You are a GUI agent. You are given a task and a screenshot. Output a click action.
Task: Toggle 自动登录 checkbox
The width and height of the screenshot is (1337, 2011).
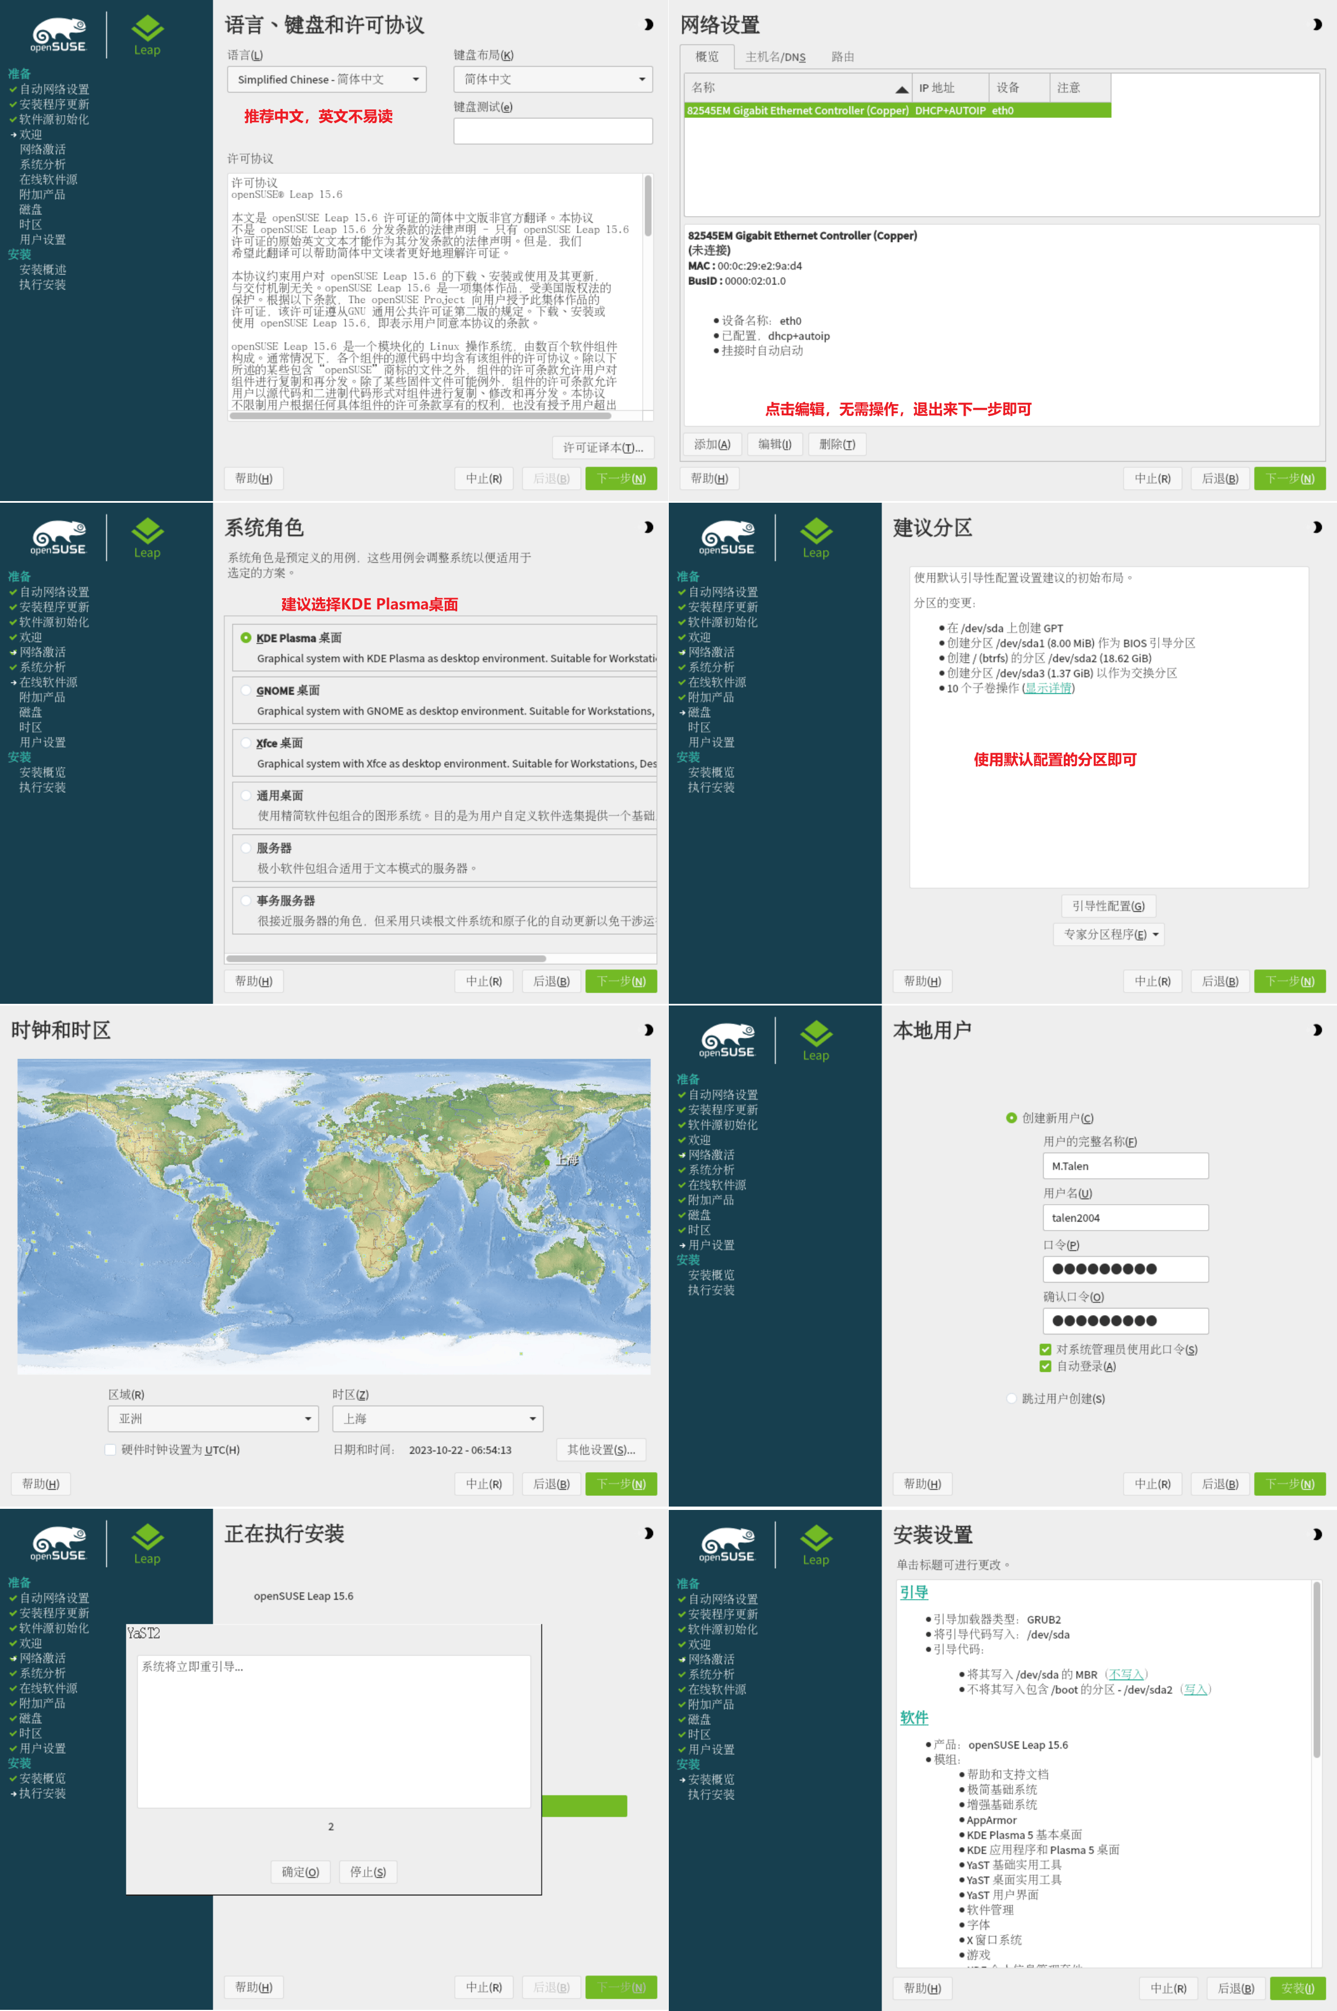point(1045,1365)
